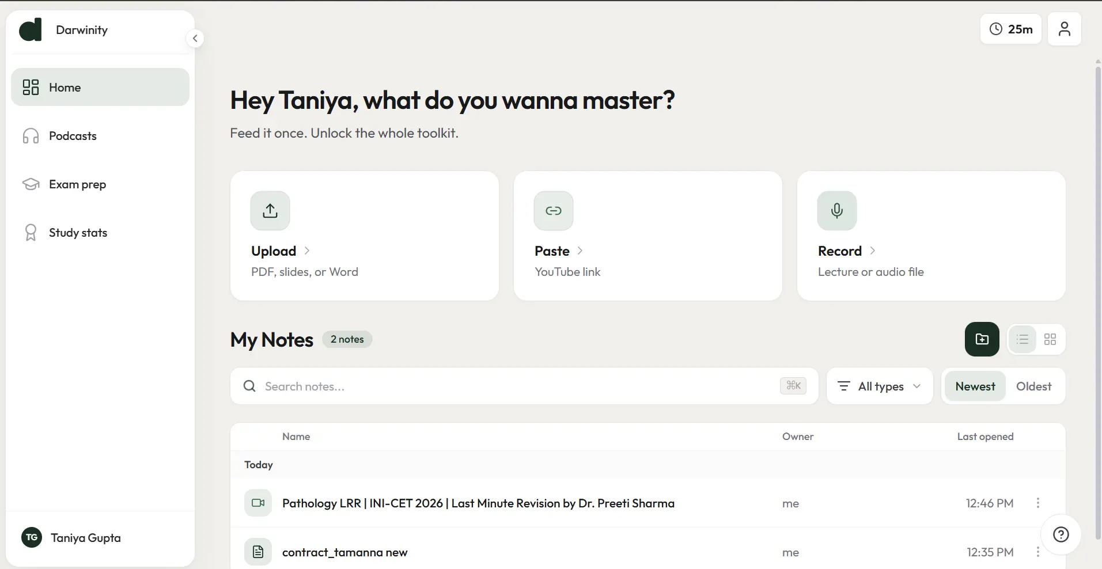Click the Upload arrow icon tile
Image resolution: width=1102 pixels, height=569 pixels.
click(x=270, y=211)
